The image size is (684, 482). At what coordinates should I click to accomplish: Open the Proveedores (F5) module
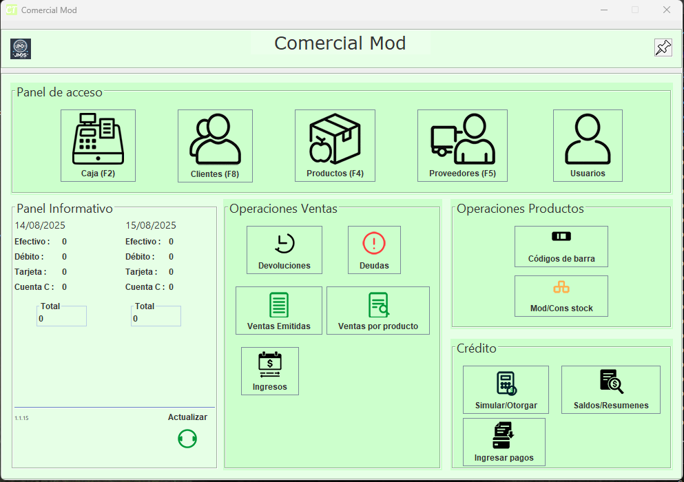[x=462, y=145]
